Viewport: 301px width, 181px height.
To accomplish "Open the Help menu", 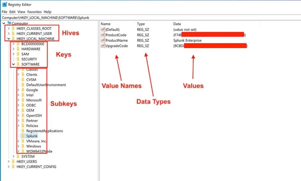I will coord(47,12).
